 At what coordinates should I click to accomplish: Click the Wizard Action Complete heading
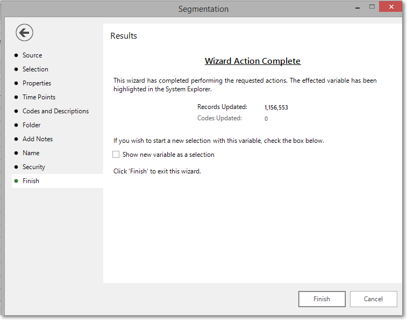[253, 61]
